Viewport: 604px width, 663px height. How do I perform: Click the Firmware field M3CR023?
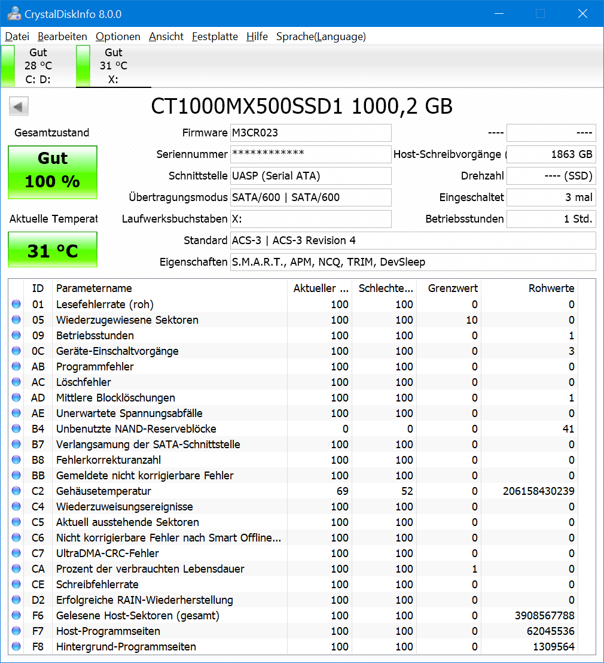(310, 133)
